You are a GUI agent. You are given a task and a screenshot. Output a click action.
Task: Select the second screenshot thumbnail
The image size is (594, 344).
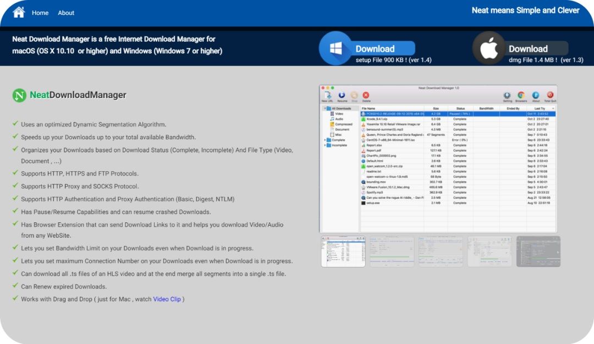click(x=392, y=252)
